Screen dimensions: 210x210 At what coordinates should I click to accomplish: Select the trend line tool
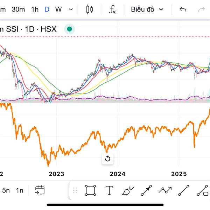(x=184, y=190)
